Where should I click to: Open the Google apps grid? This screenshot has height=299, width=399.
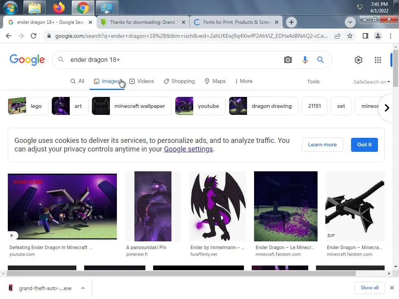click(x=378, y=60)
